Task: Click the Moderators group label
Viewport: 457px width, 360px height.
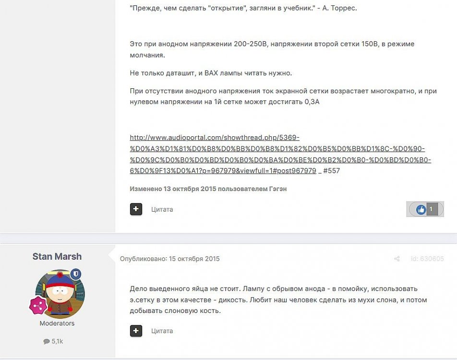Action: point(57,323)
